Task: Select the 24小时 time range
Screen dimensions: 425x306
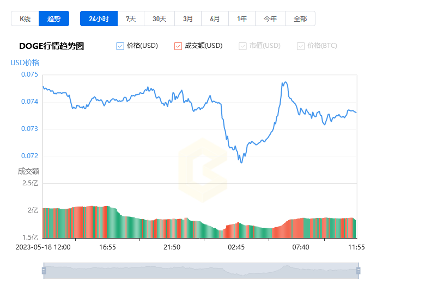Action: tap(99, 18)
